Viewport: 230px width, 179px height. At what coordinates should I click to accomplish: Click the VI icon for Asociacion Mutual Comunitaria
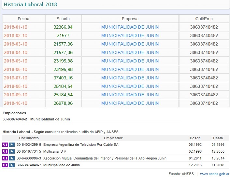5,158
